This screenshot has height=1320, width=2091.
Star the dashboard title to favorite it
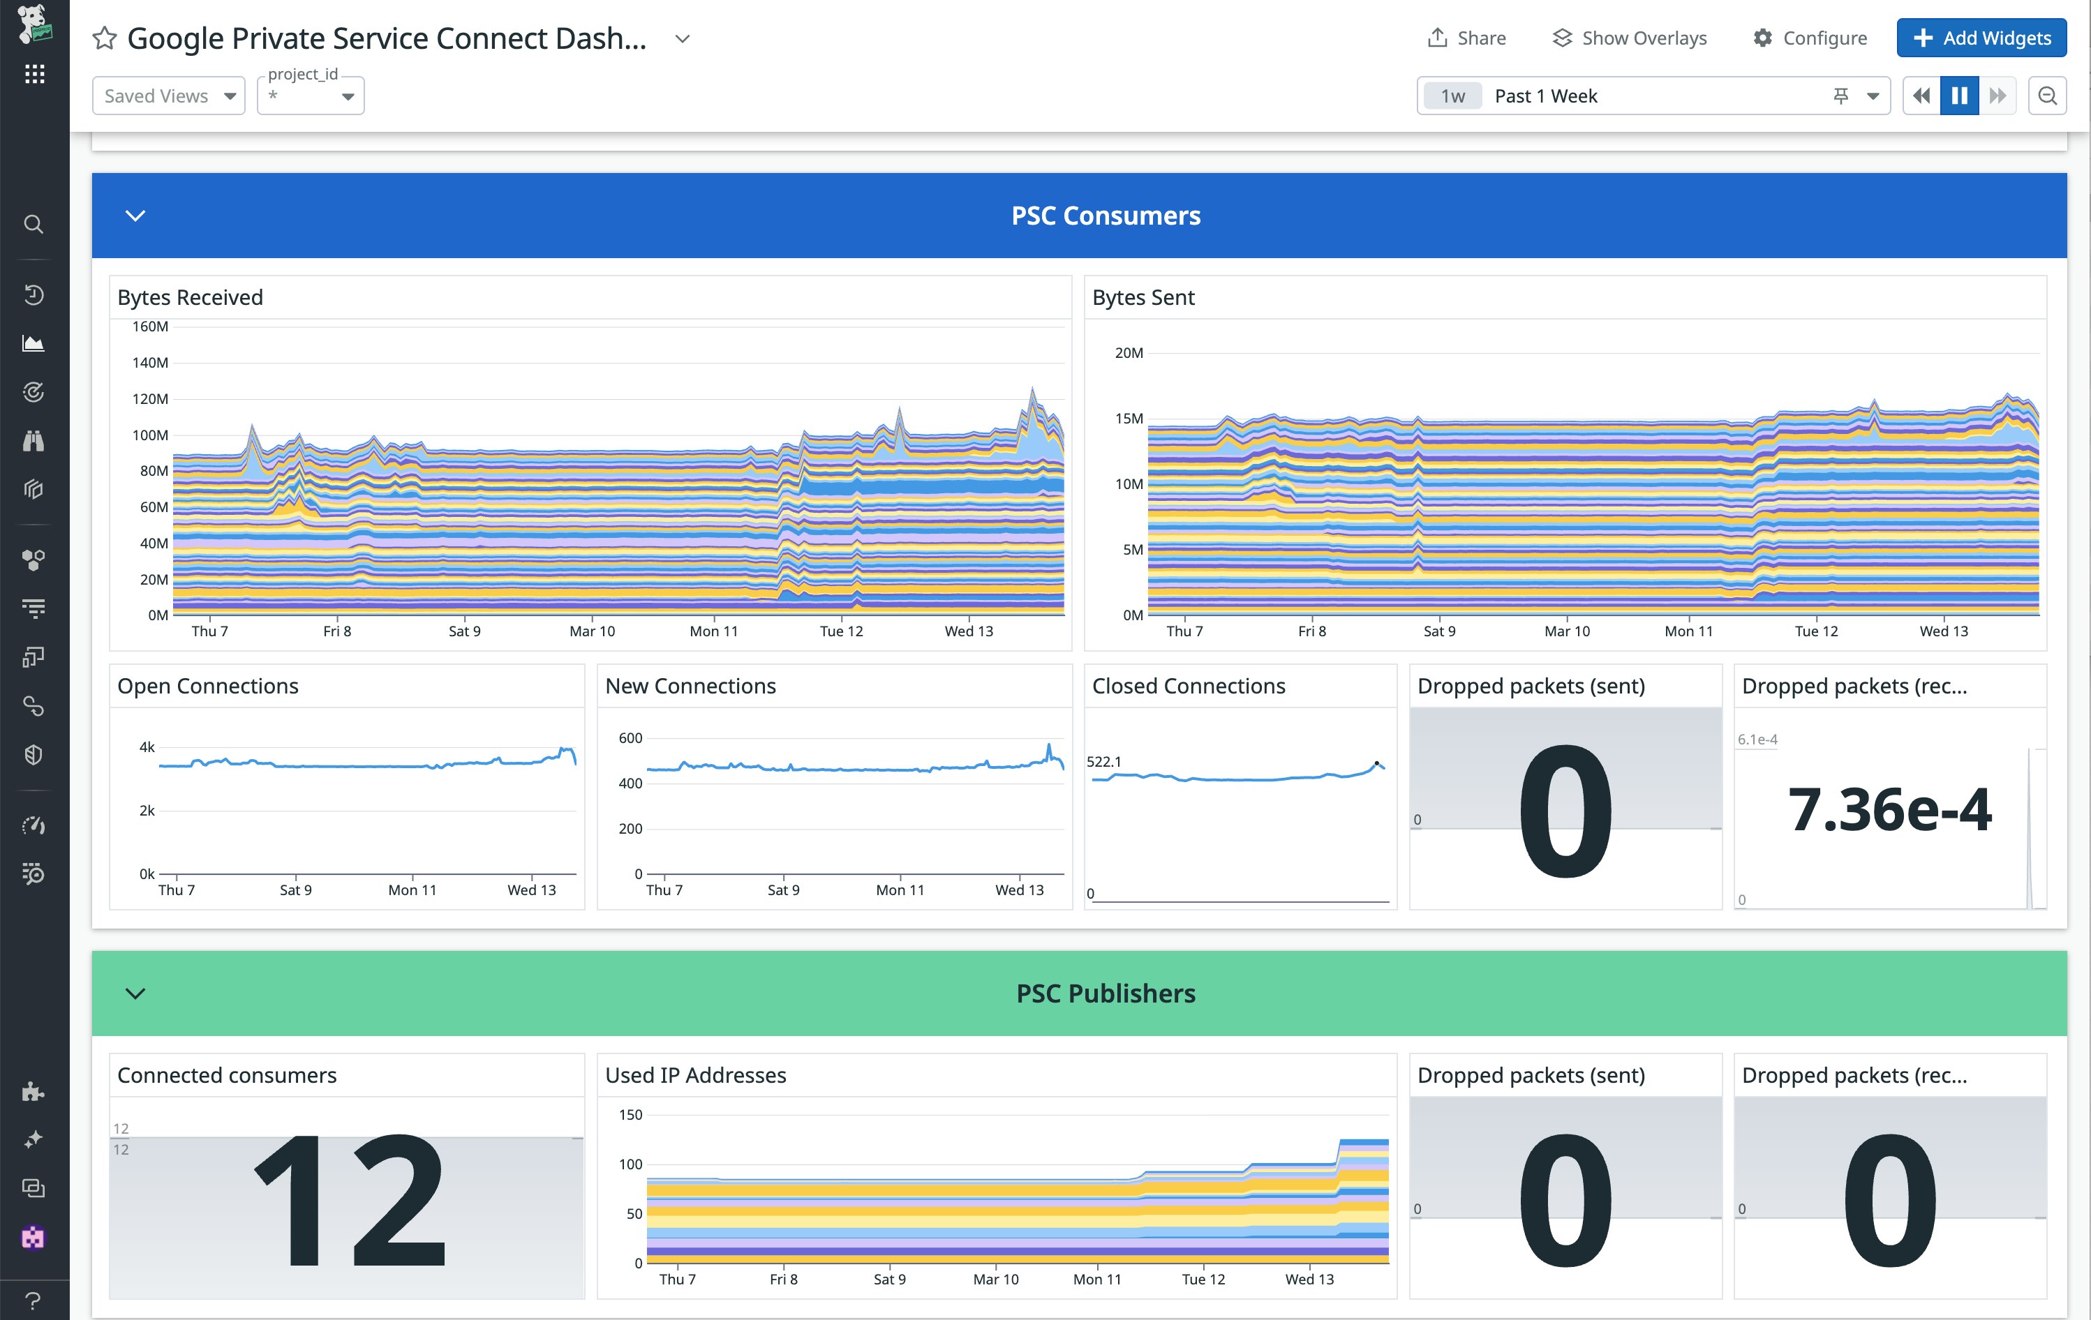point(104,38)
